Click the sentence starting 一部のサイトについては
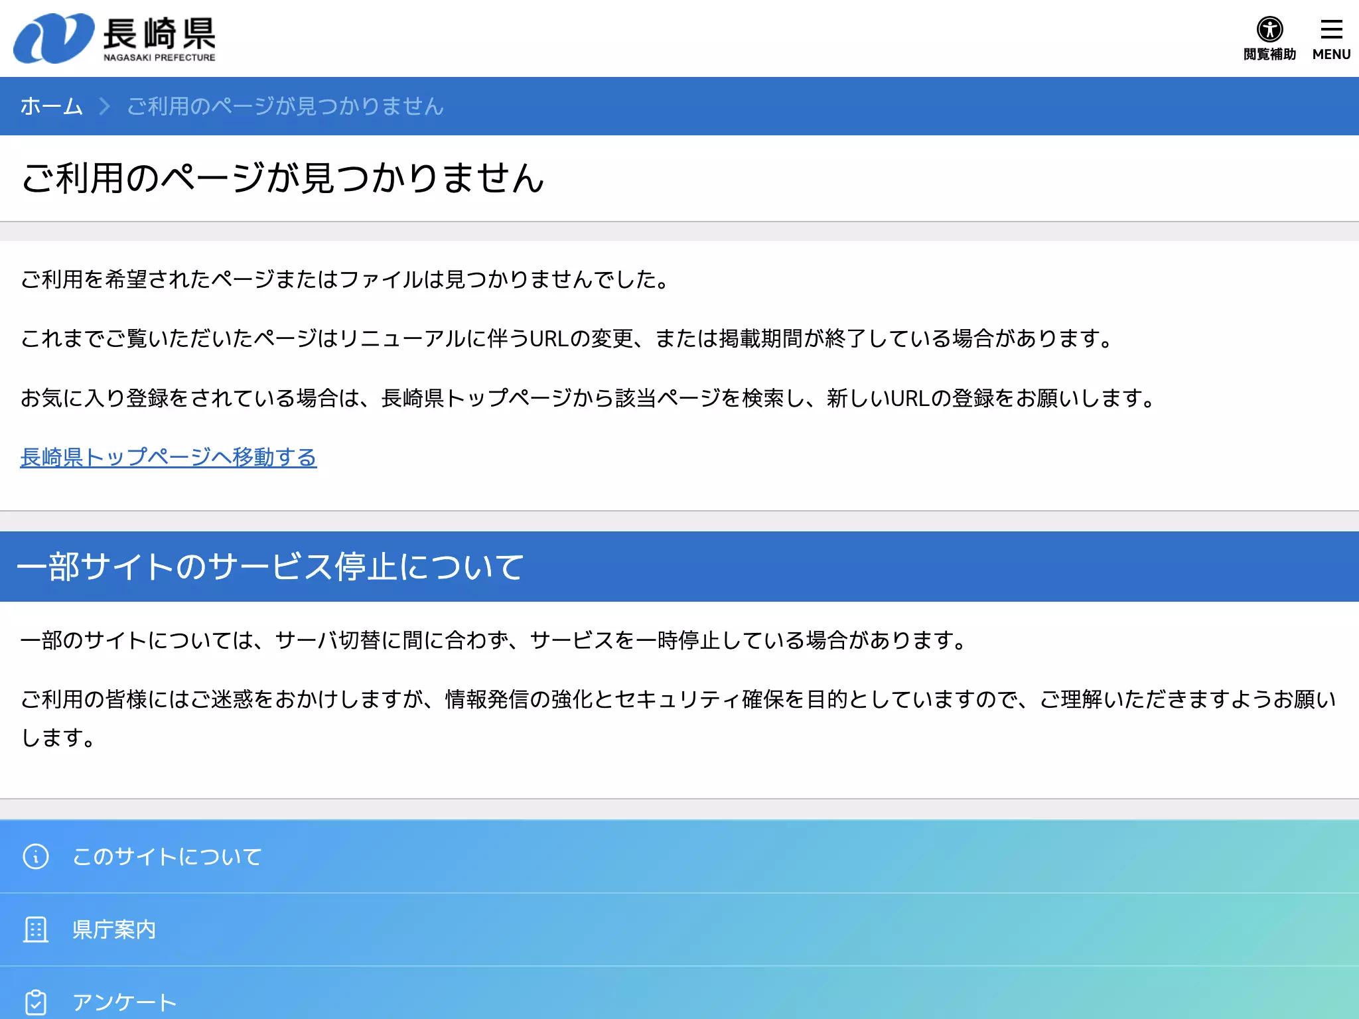Viewport: 1359px width, 1019px height. pyautogui.click(x=494, y=640)
